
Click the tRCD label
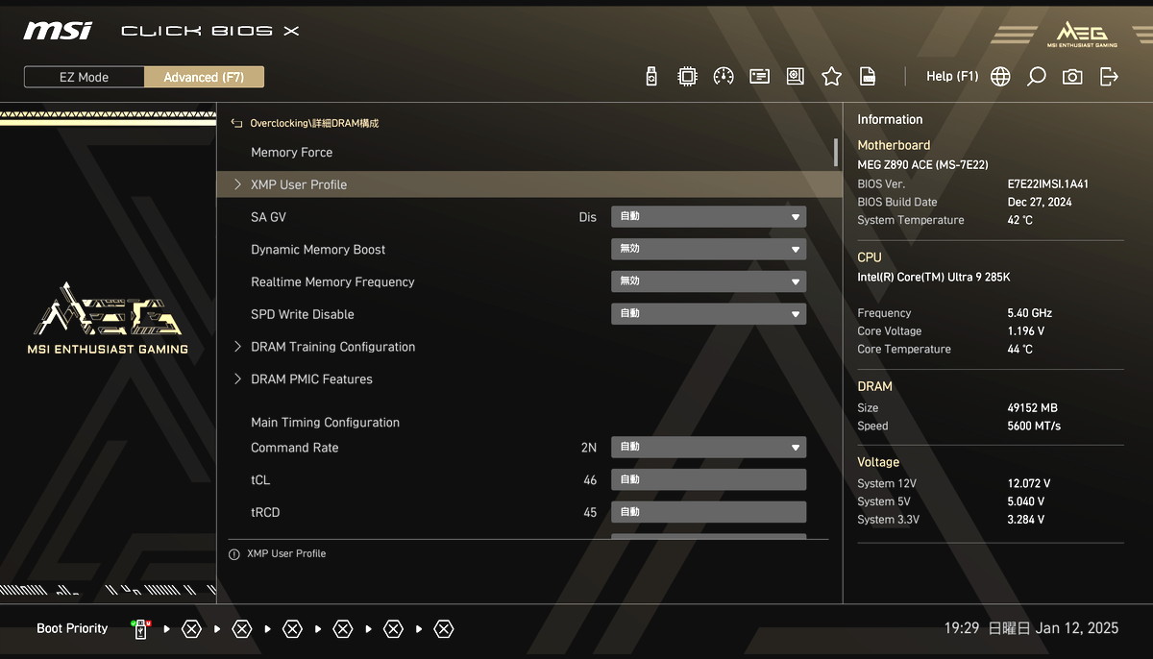point(265,513)
